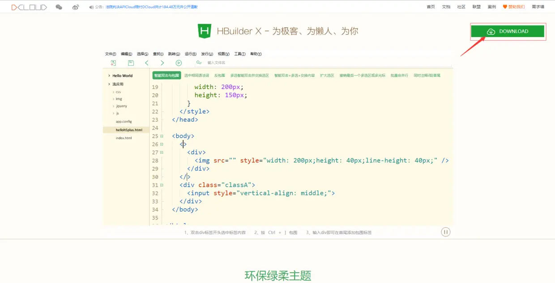Open the 文档 nav link
Viewport: 555px width, 283px height.
(x=446, y=7)
